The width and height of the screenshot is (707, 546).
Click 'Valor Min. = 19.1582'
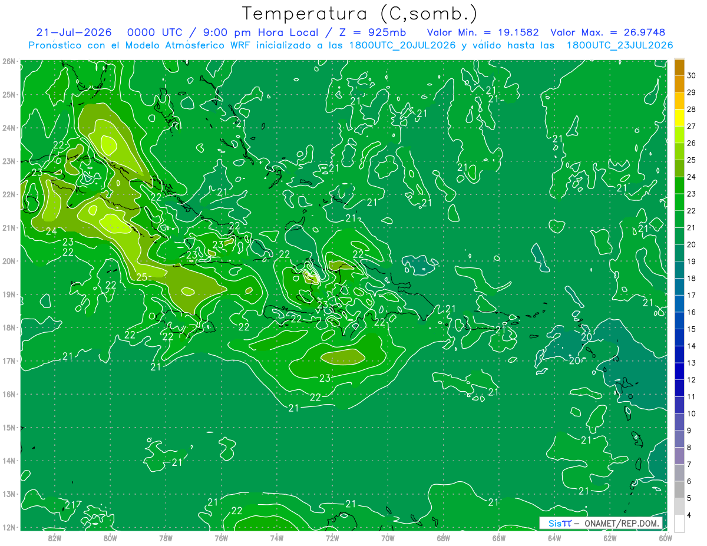[483, 32]
